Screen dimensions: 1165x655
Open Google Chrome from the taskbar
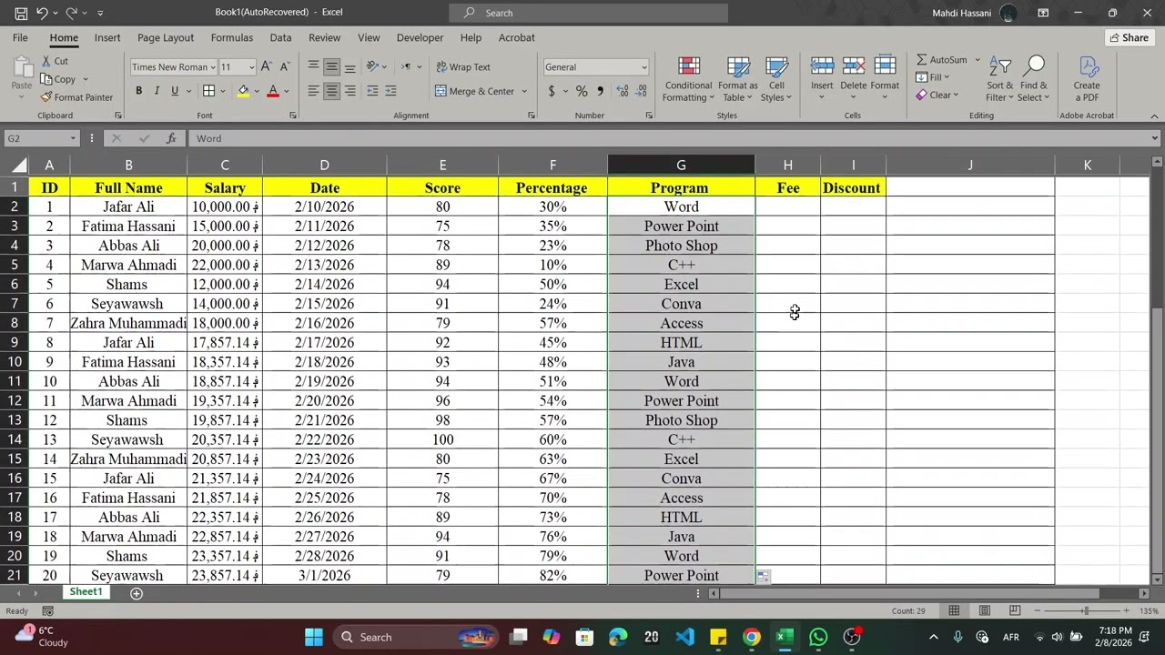point(752,637)
